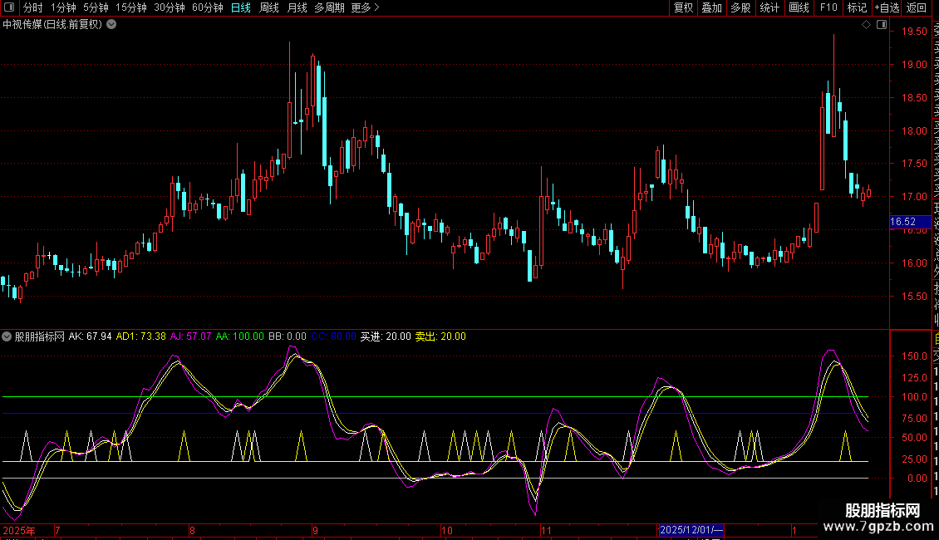Click the 返回 back button
This screenshot has width=939, height=540.
tap(917, 7)
